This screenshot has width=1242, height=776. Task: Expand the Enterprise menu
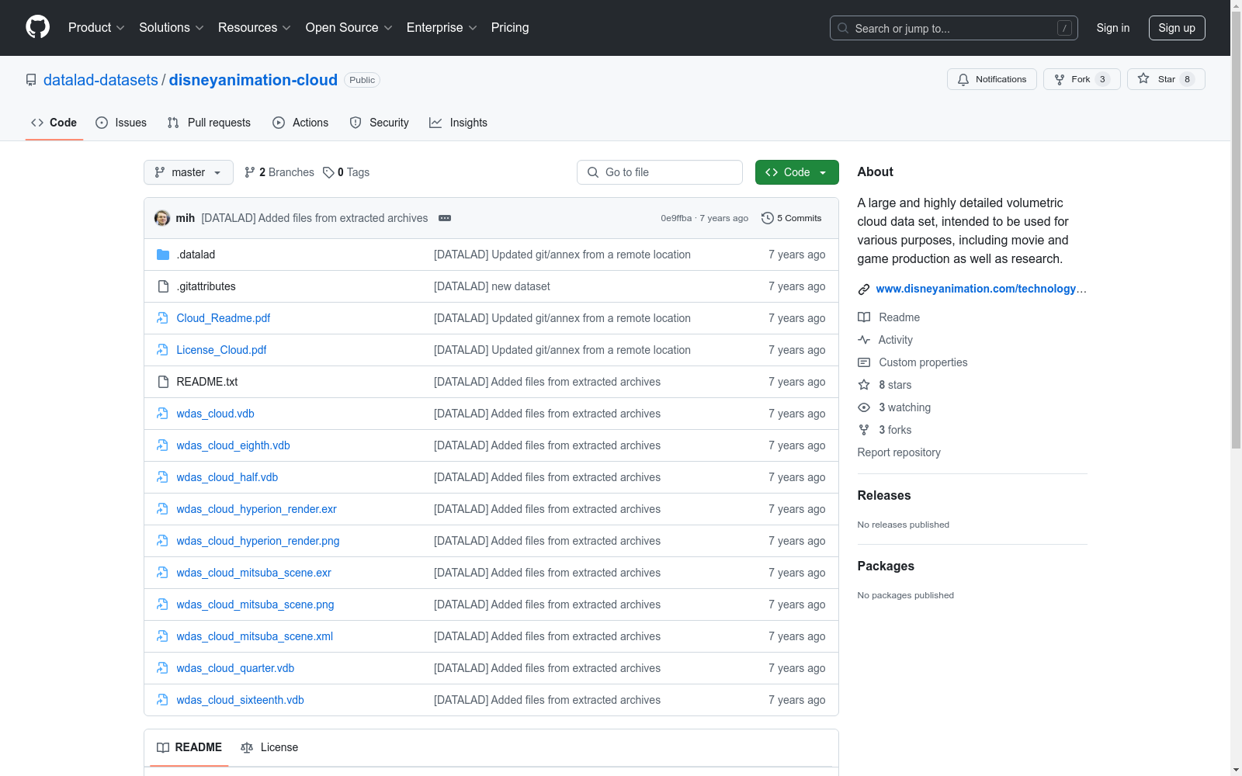click(x=442, y=28)
